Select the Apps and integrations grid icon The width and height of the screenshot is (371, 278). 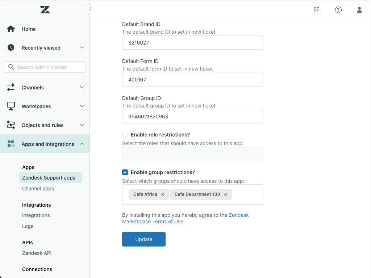[11, 144]
